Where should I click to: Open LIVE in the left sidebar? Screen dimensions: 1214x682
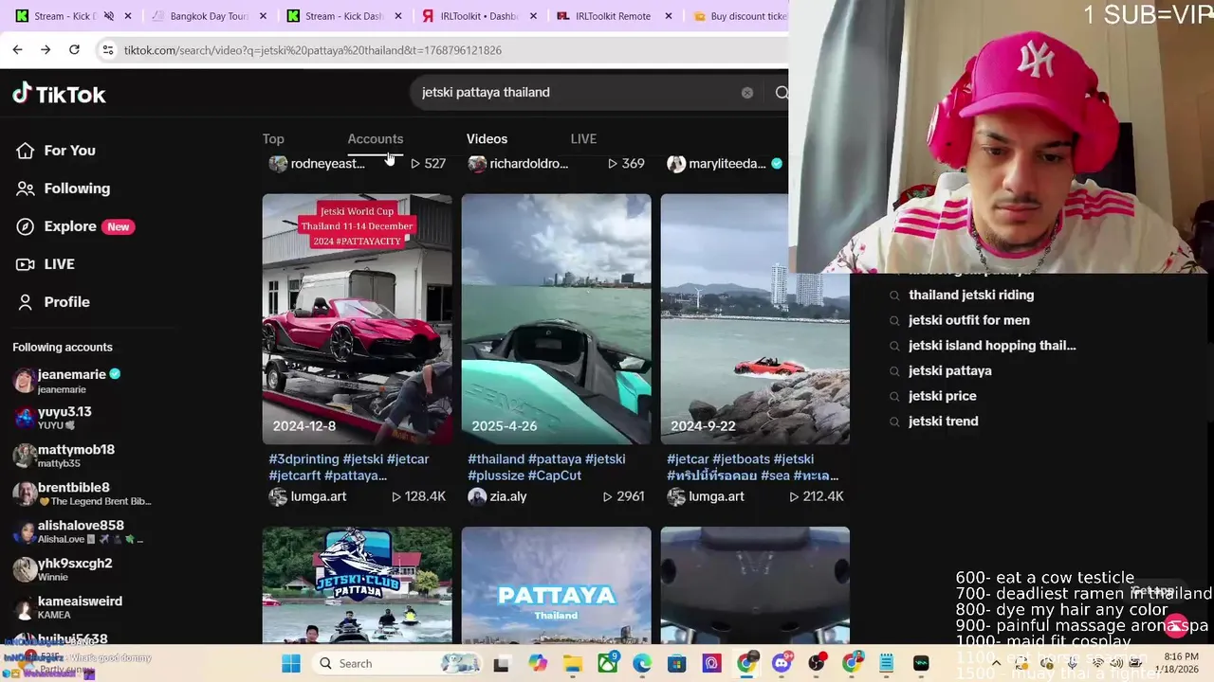click(x=46, y=264)
